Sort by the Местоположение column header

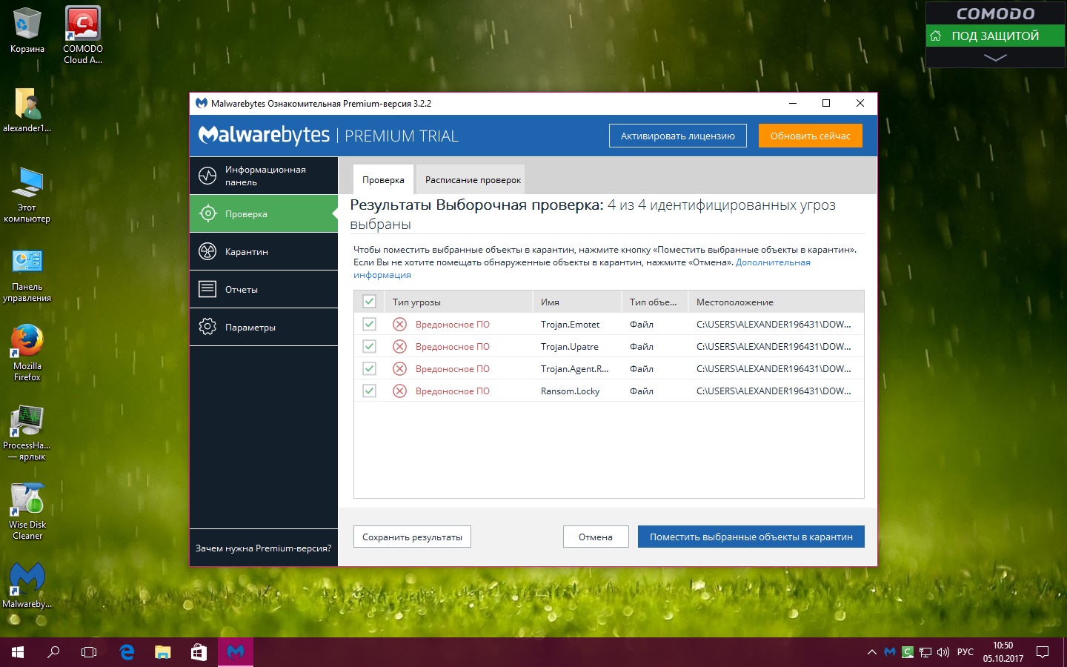pos(776,302)
